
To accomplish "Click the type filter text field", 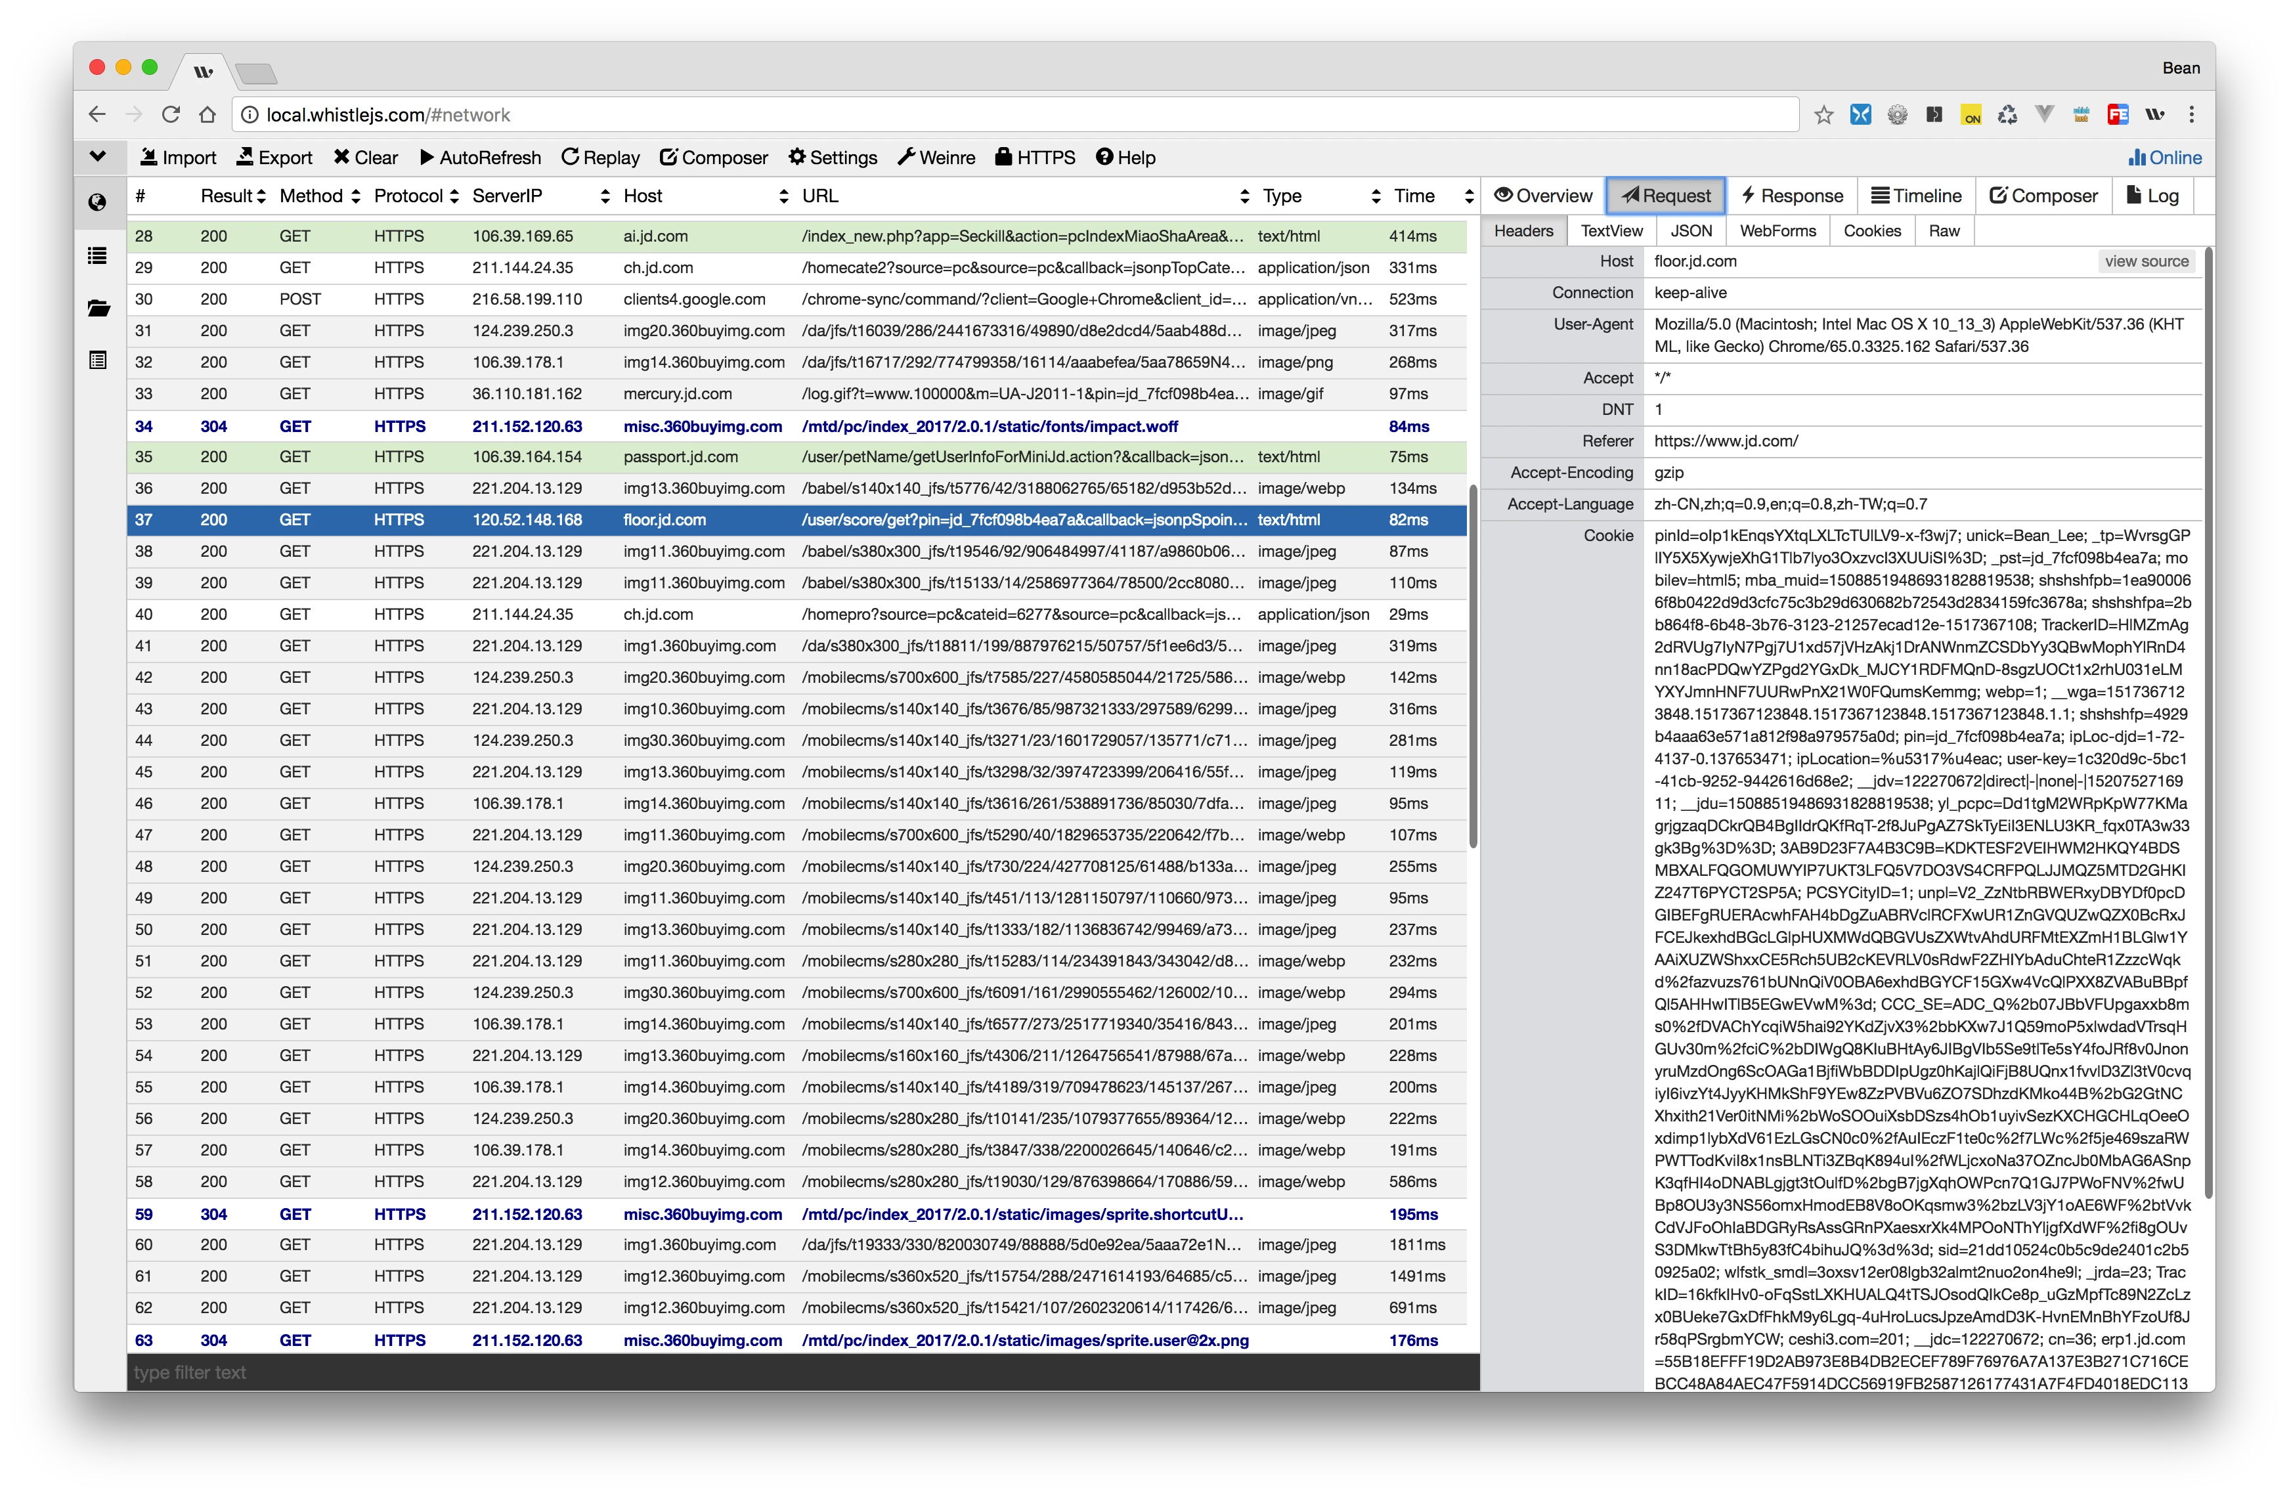I will click(802, 1372).
